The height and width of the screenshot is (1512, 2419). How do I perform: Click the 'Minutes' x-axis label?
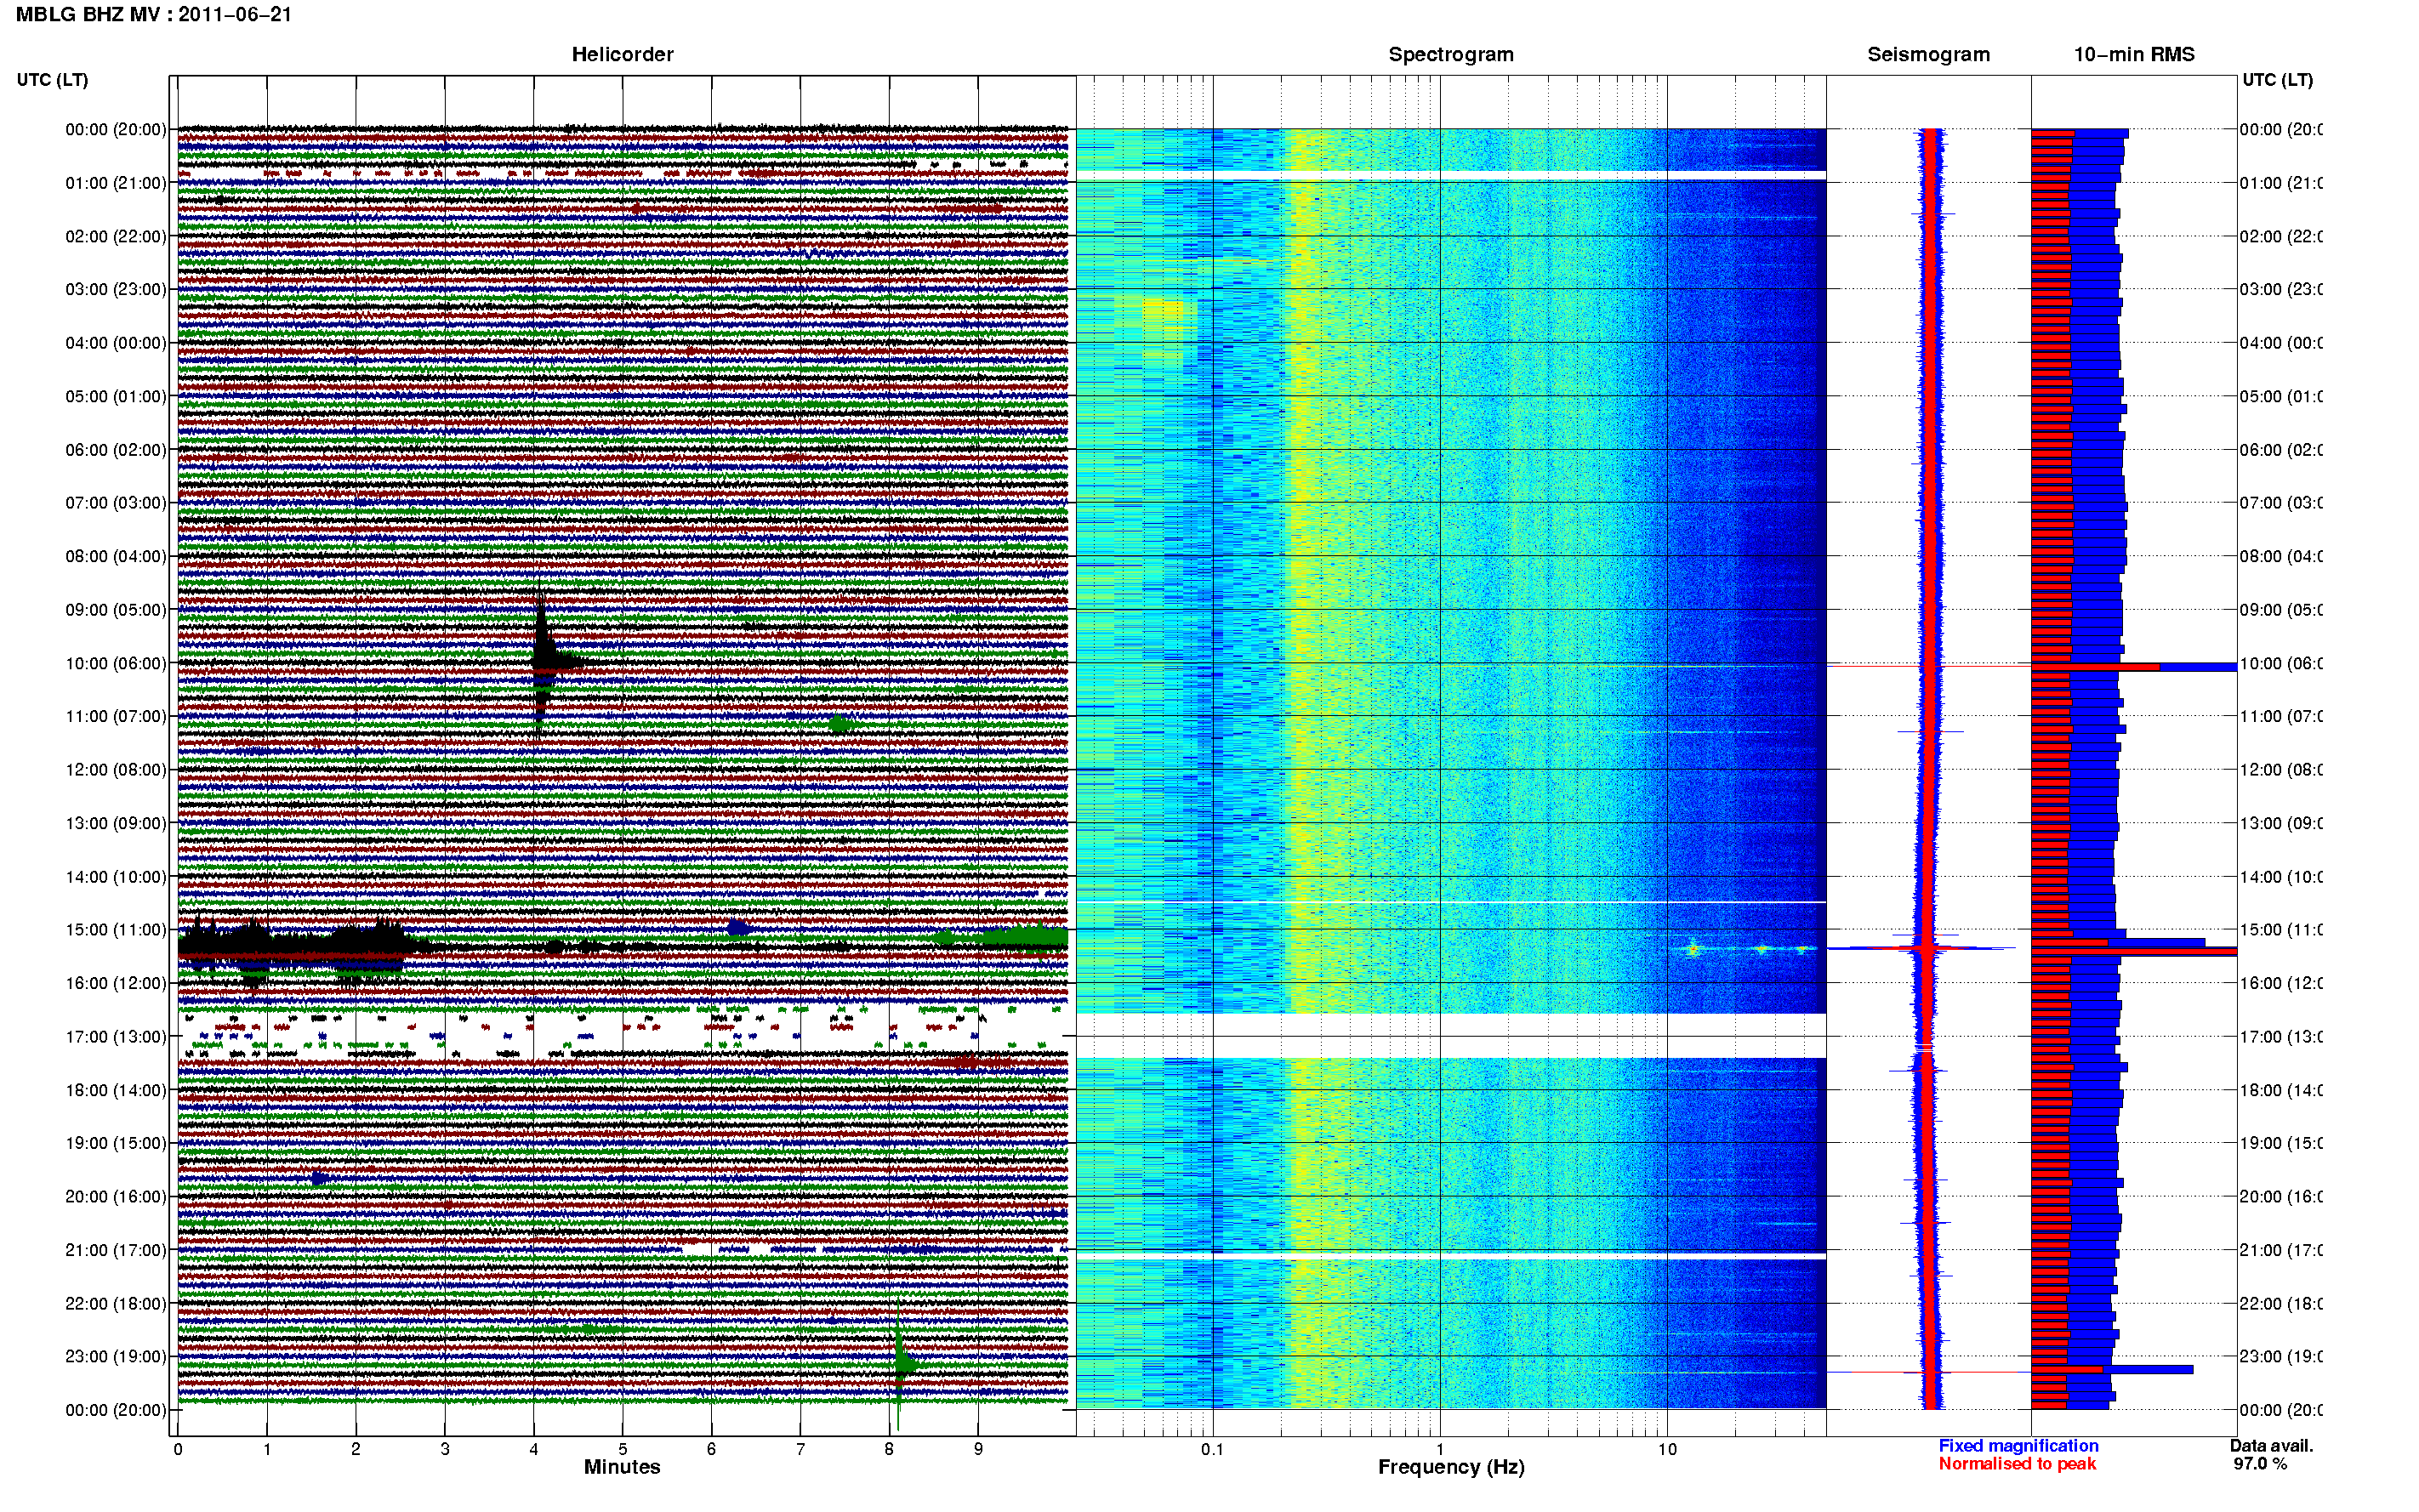622,1467
